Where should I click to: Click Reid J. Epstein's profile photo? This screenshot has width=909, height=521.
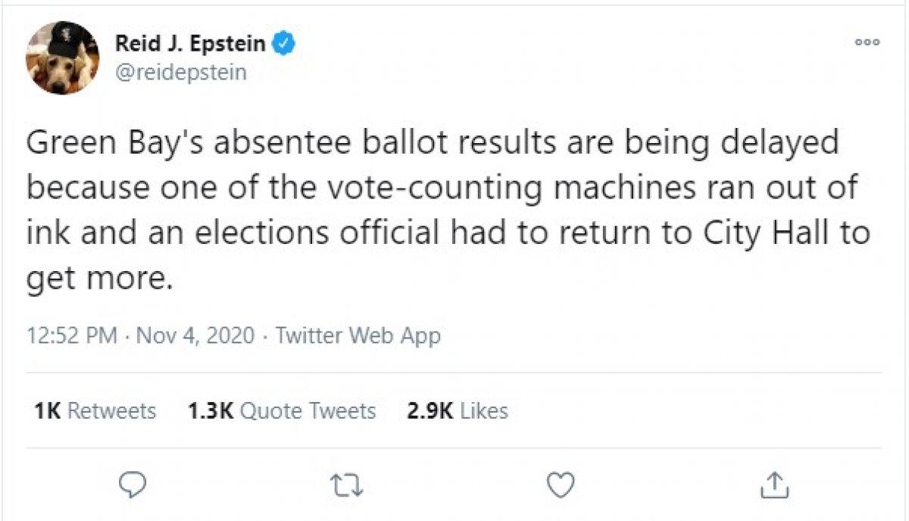tap(64, 57)
